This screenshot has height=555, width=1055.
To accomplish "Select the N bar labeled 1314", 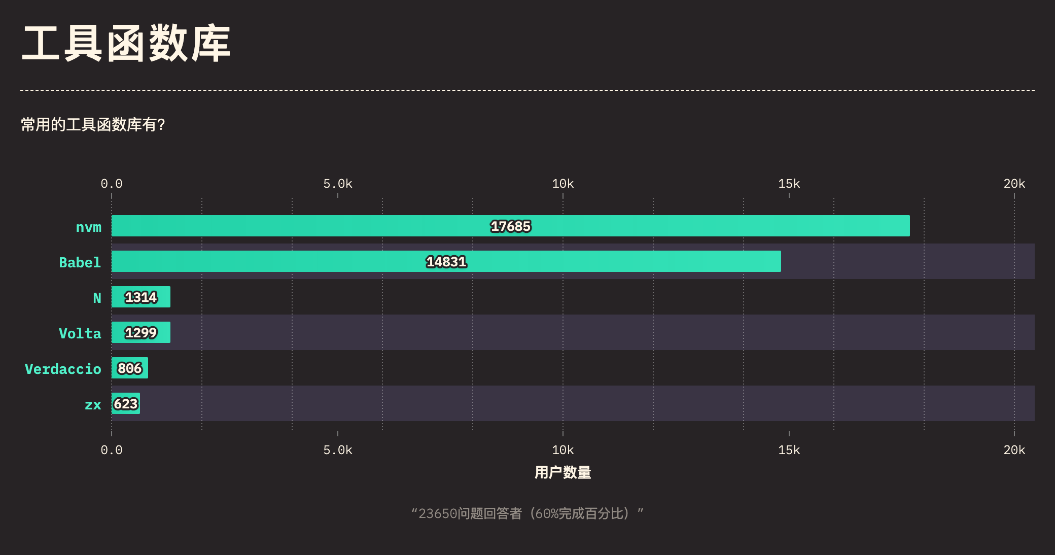I will (x=141, y=297).
